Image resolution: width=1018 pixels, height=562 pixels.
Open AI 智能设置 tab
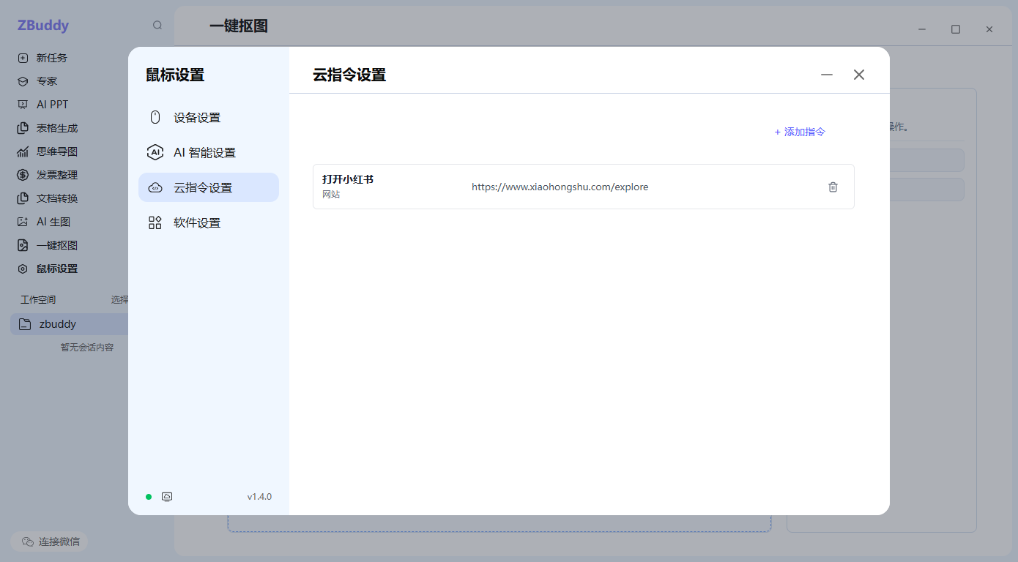click(209, 152)
